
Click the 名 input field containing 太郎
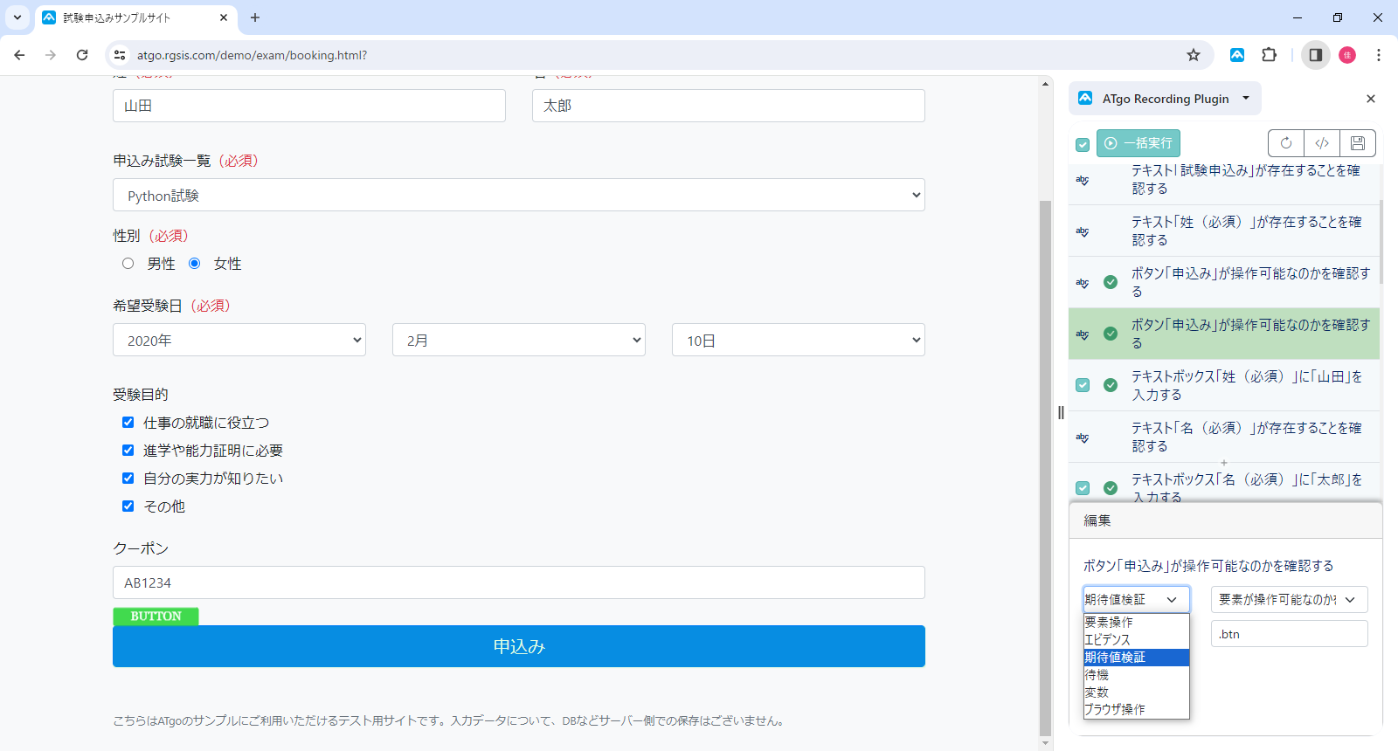(729, 106)
